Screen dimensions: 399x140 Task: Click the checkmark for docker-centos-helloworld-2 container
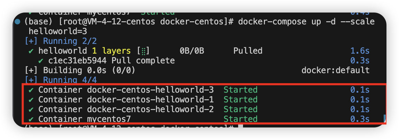pos(31,109)
